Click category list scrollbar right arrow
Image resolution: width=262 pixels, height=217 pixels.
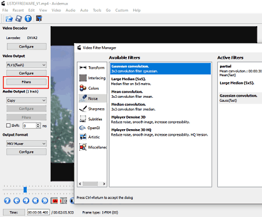tap(104, 184)
